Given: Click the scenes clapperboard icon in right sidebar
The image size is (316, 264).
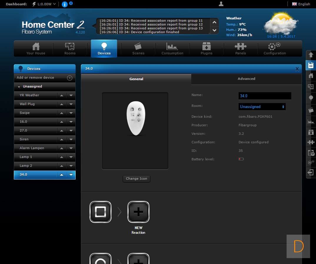Looking at the screenshot, I should [311, 110].
